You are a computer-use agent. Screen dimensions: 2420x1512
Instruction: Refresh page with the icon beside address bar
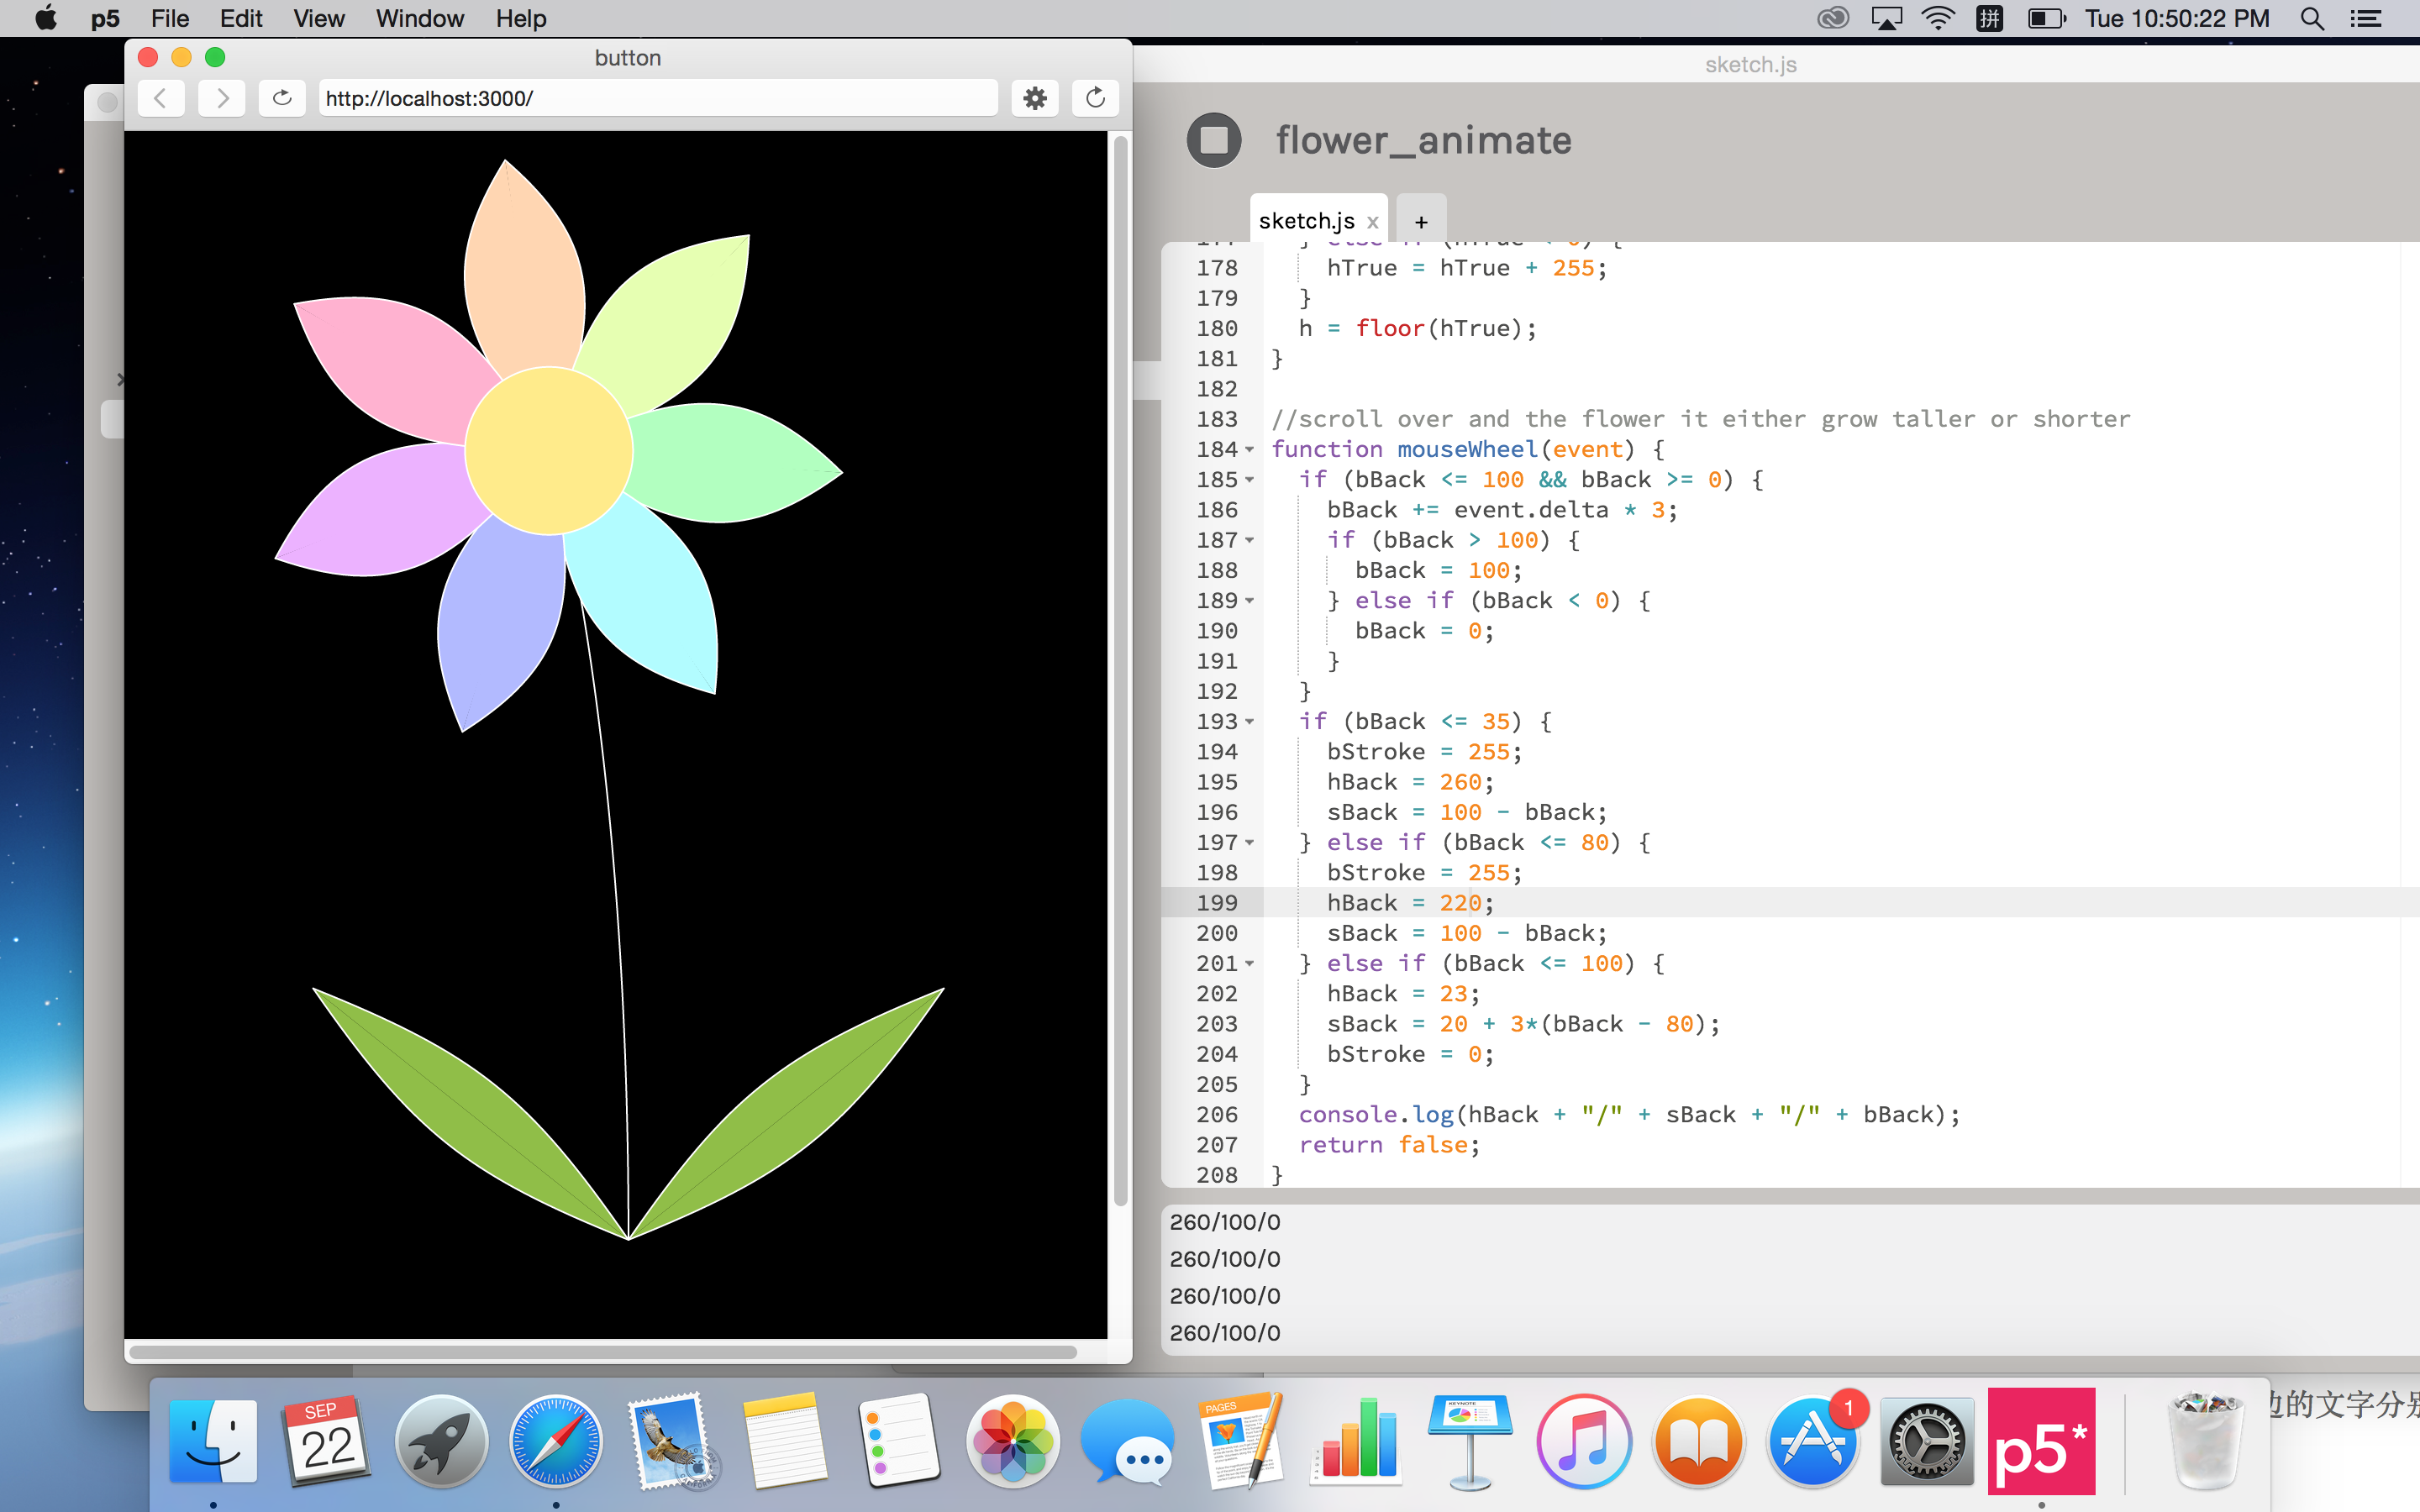point(282,98)
